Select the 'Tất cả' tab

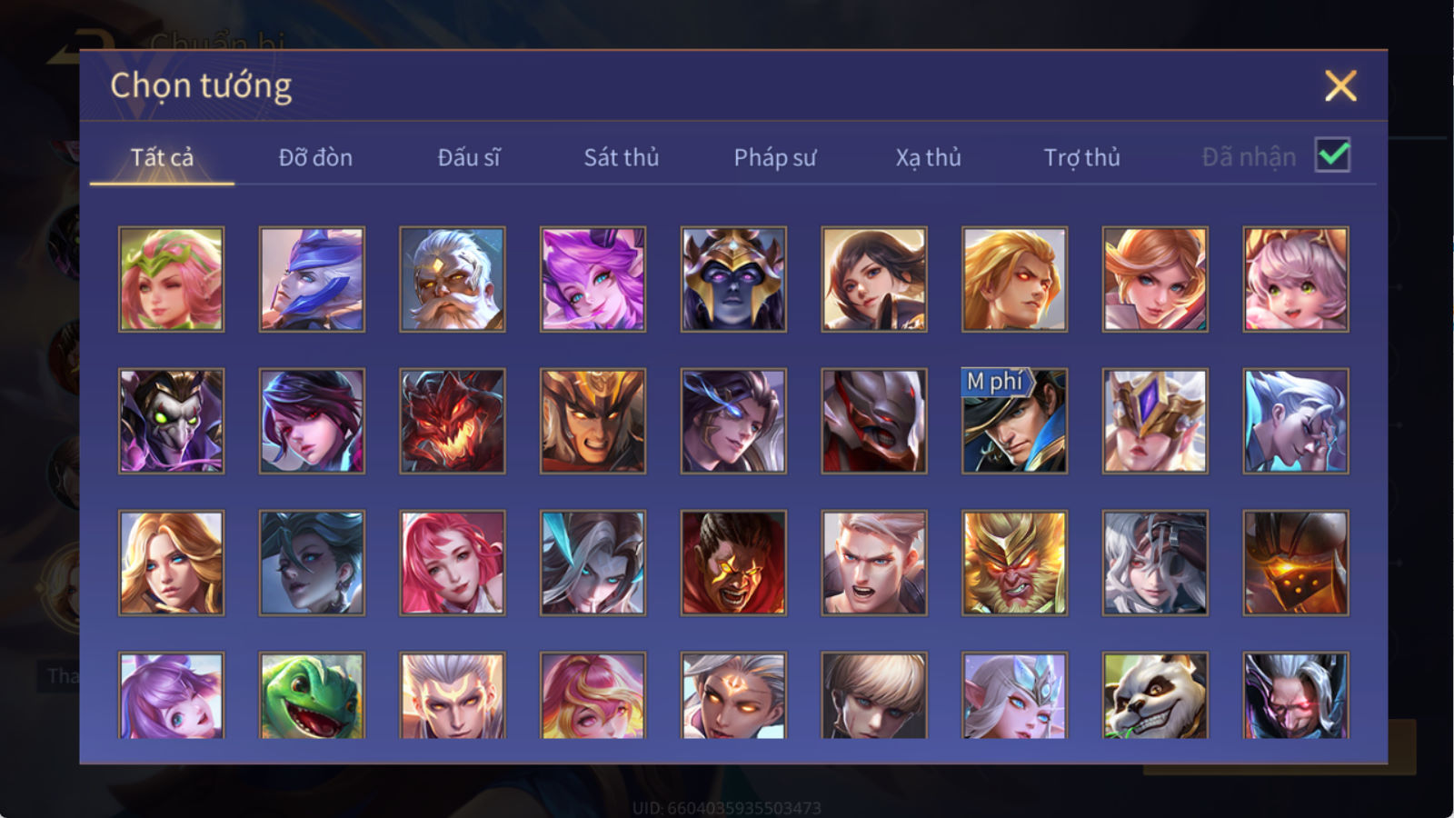point(162,157)
